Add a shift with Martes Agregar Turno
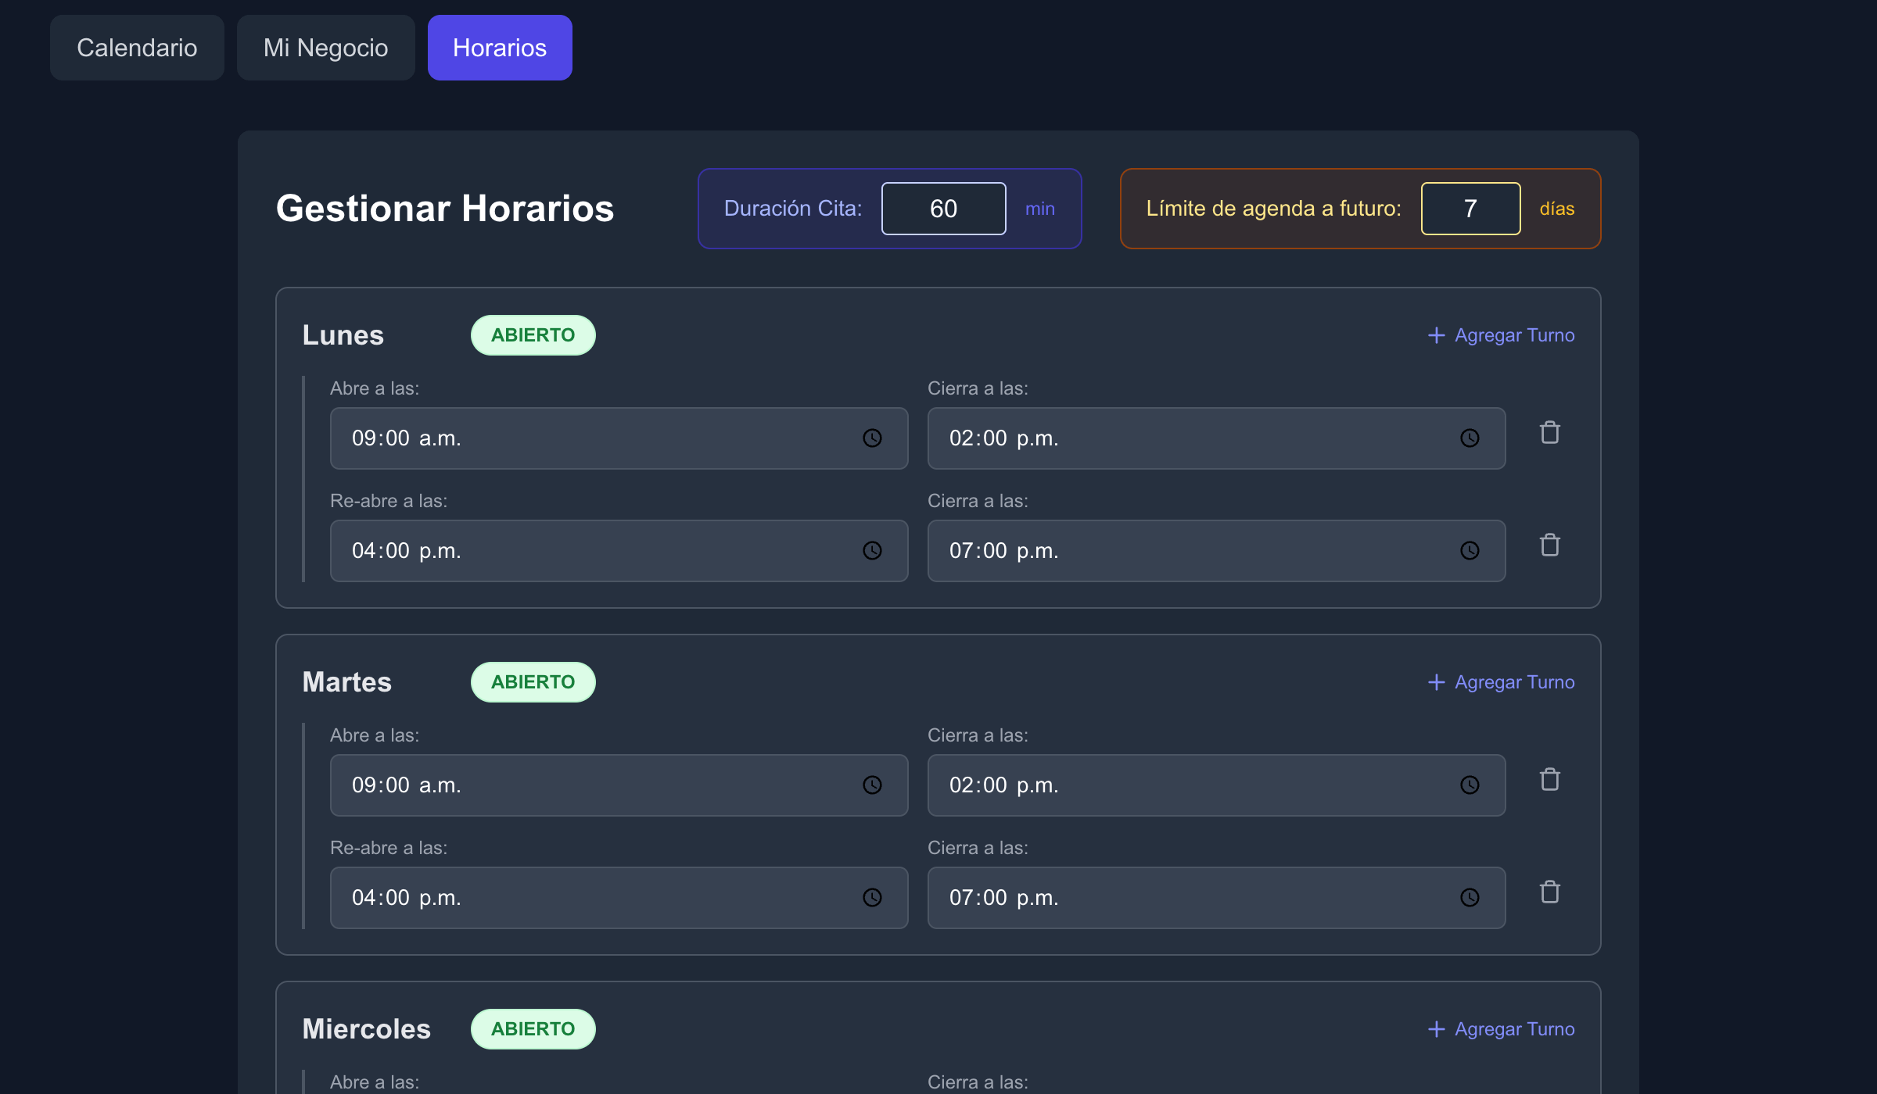 1501,682
